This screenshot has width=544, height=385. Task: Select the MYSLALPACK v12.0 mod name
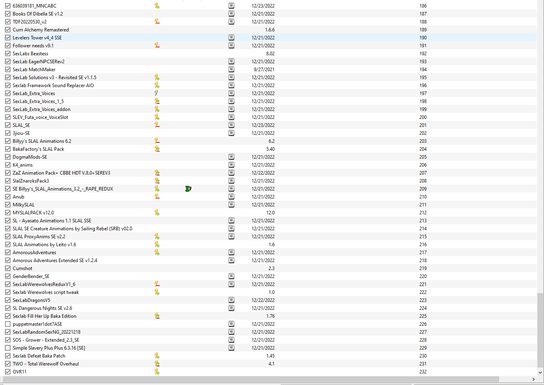coord(33,213)
